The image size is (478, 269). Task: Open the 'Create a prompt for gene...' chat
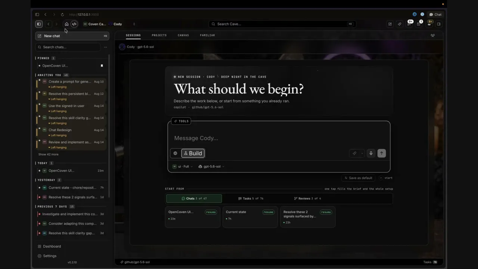pos(71,84)
